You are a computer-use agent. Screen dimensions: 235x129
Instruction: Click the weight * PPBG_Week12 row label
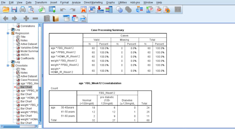(65, 65)
